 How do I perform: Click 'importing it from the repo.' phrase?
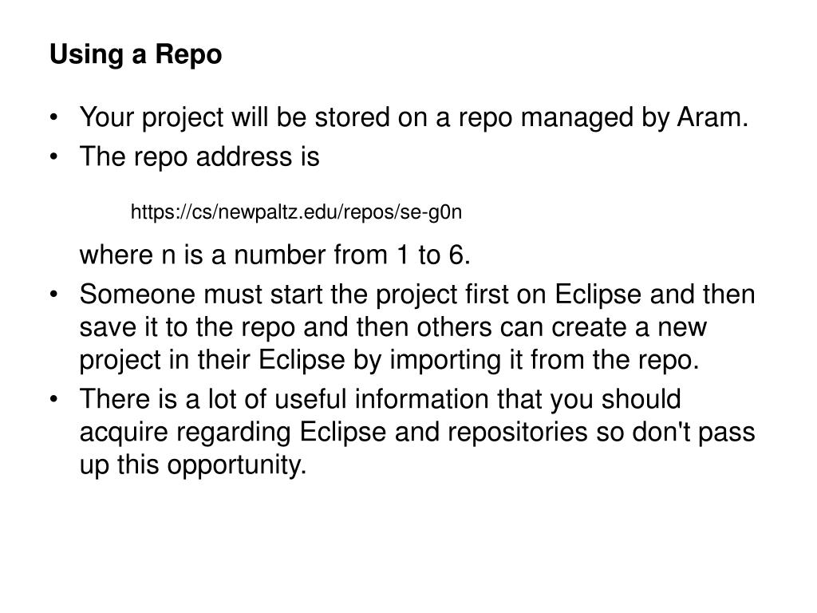pyautogui.click(x=544, y=360)
